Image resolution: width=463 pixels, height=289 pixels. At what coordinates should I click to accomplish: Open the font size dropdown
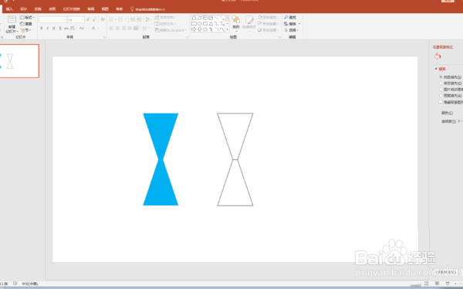click(83, 20)
